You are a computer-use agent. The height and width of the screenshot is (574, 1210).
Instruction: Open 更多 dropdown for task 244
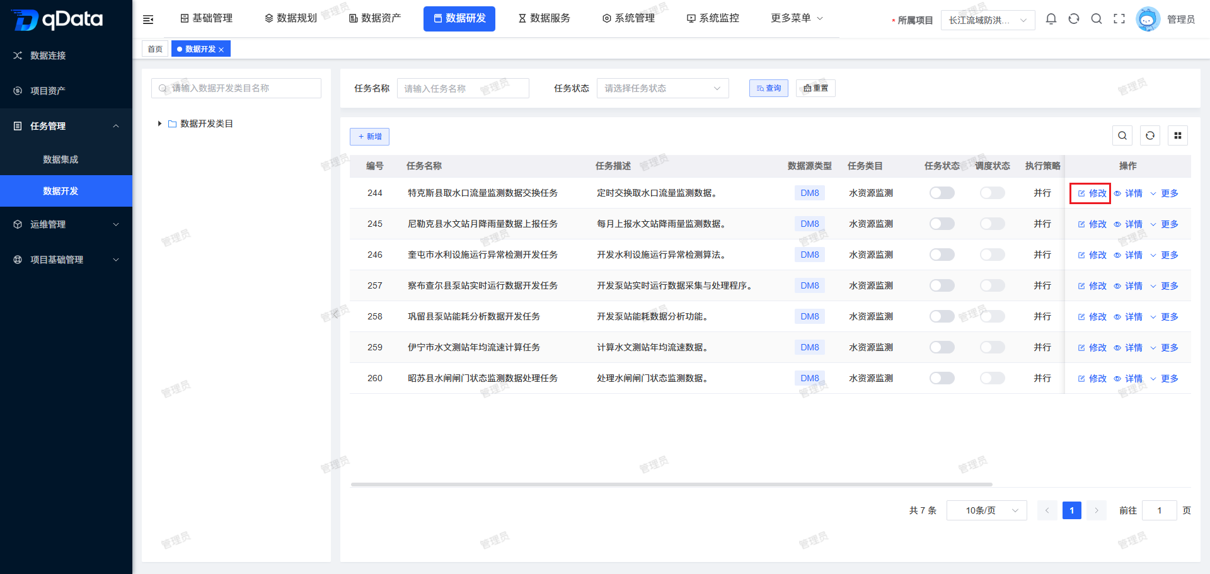coord(1164,193)
